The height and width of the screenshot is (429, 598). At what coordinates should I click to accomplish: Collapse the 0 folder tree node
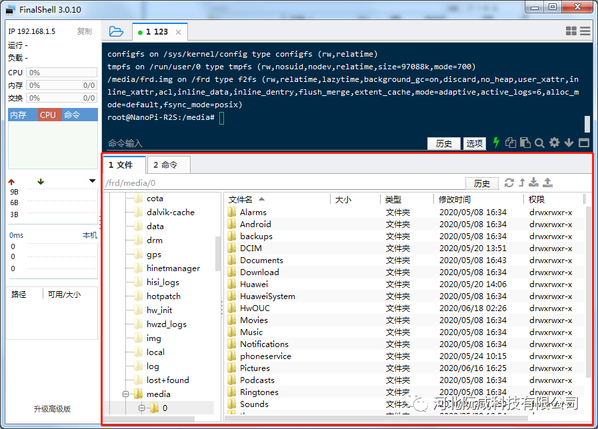pyautogui.click(x=141, y=408)
